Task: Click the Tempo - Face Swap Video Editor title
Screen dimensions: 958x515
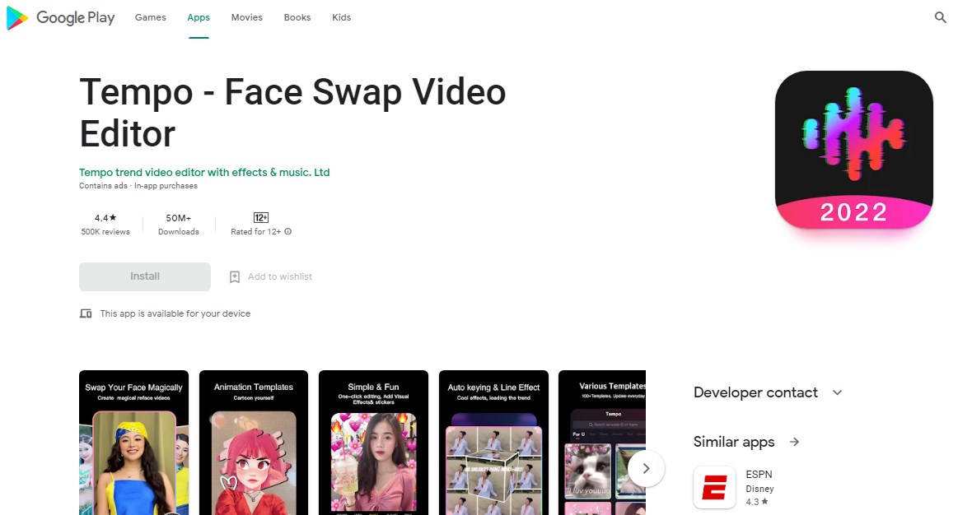Action: click(x=292, y=113)
